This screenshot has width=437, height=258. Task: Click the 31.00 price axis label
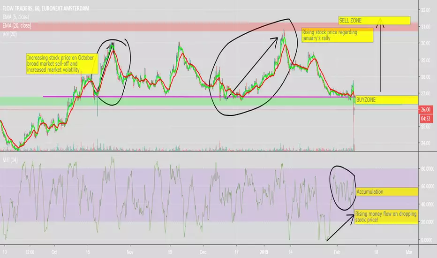point(426,27)
